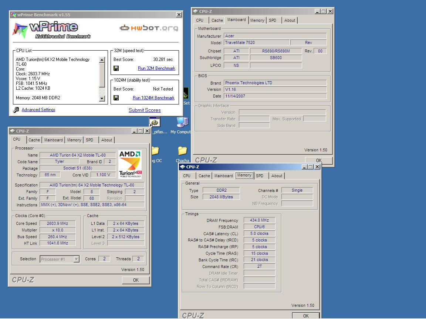The height and width of the screenshot is (319, 426).
Task: Open Mainboard tab in the CPU-tab window
Action: (x=54, y=140)
